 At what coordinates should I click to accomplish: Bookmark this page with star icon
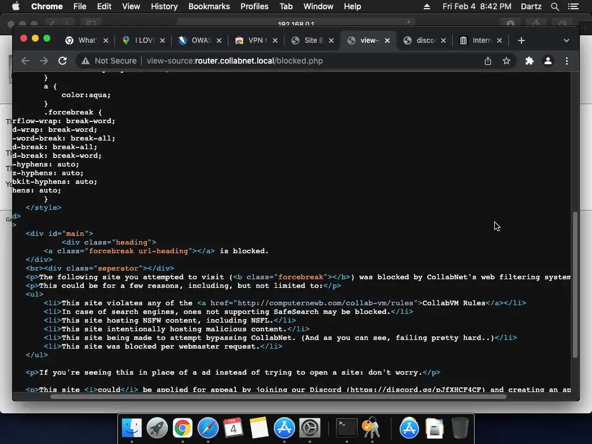point(506,61)
